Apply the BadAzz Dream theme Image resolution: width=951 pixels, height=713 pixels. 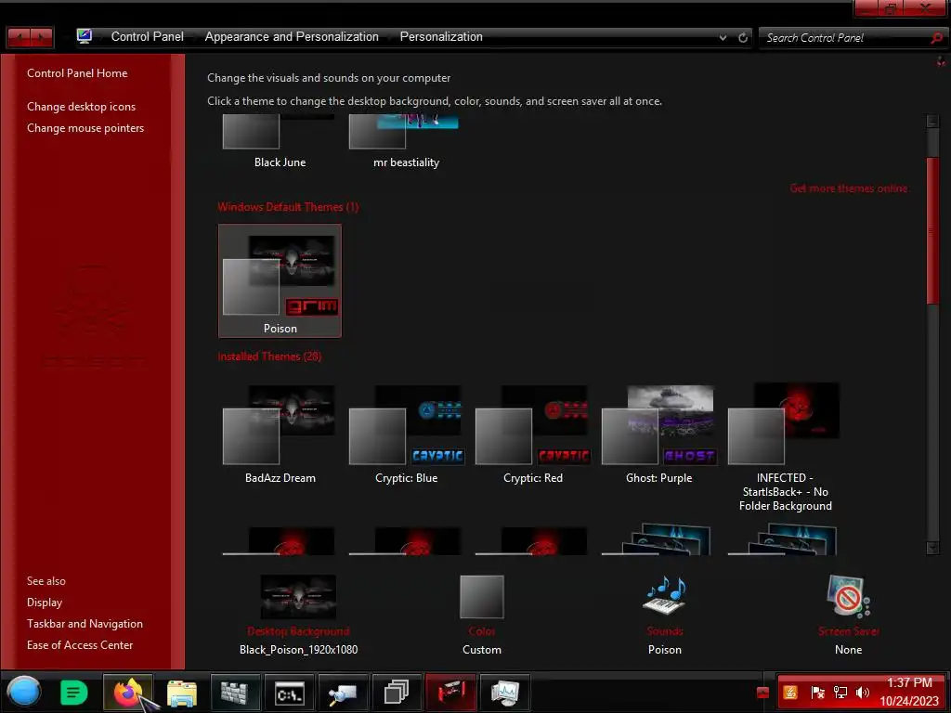pyautogui.click(x=280, y=434)
